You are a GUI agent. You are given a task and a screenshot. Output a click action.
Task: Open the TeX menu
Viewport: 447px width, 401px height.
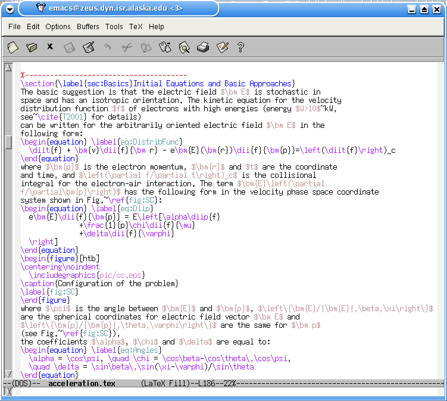pyautogui.click(x=136, y=27)
